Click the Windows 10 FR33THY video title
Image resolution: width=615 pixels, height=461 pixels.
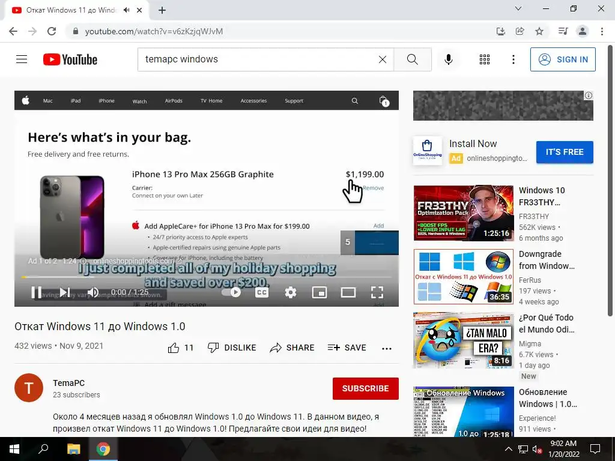coord(542,196)
